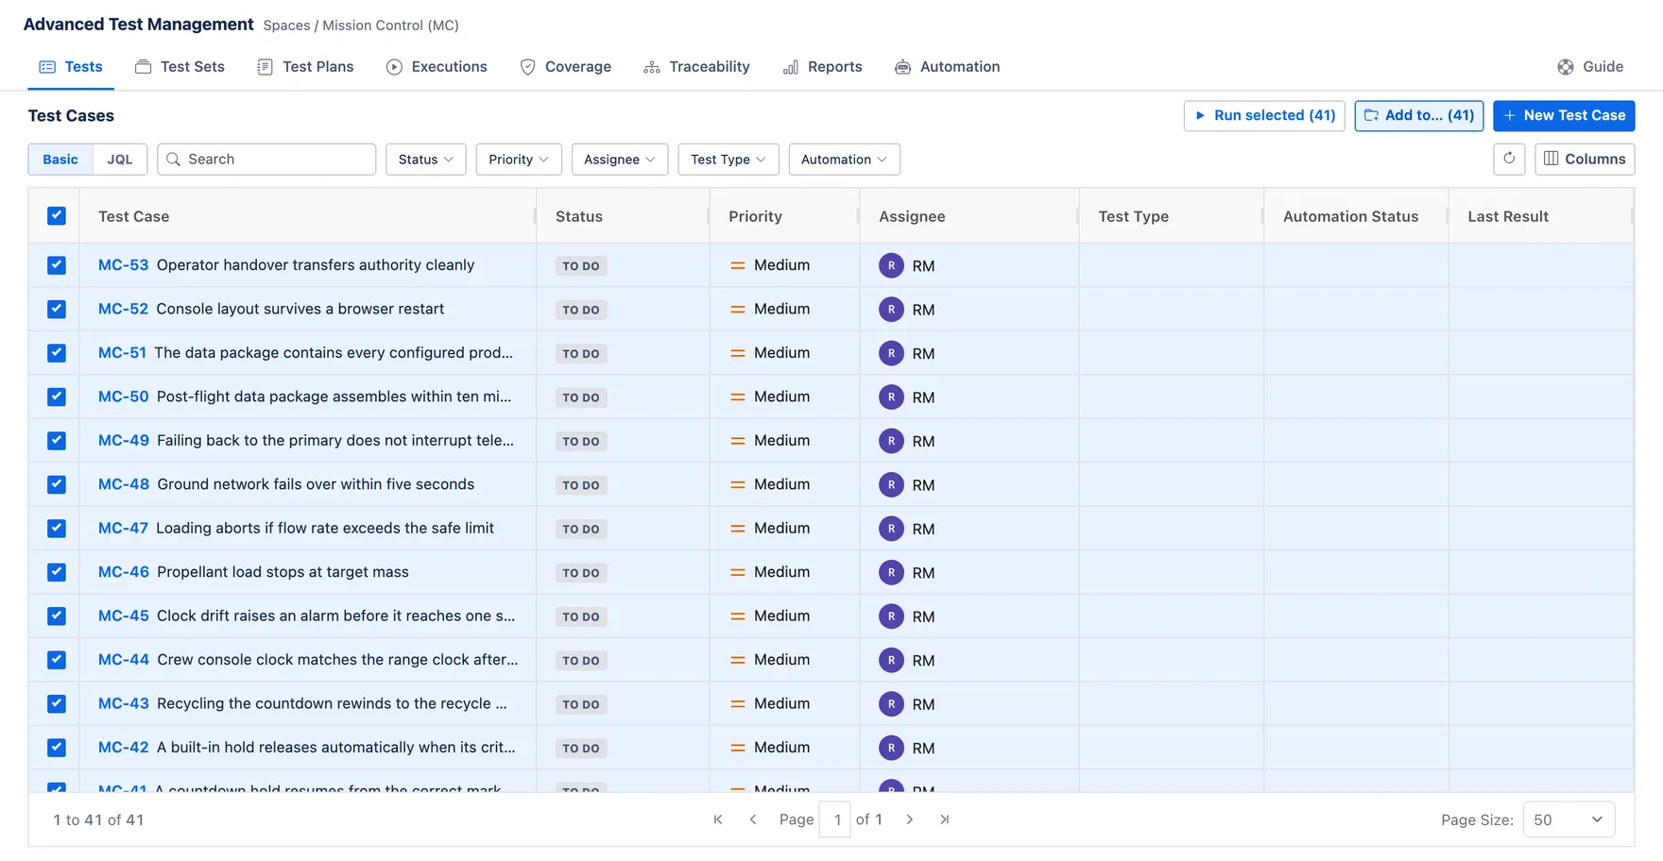
Task: Open the MC-52 test case link
Action: pos(123,309)
